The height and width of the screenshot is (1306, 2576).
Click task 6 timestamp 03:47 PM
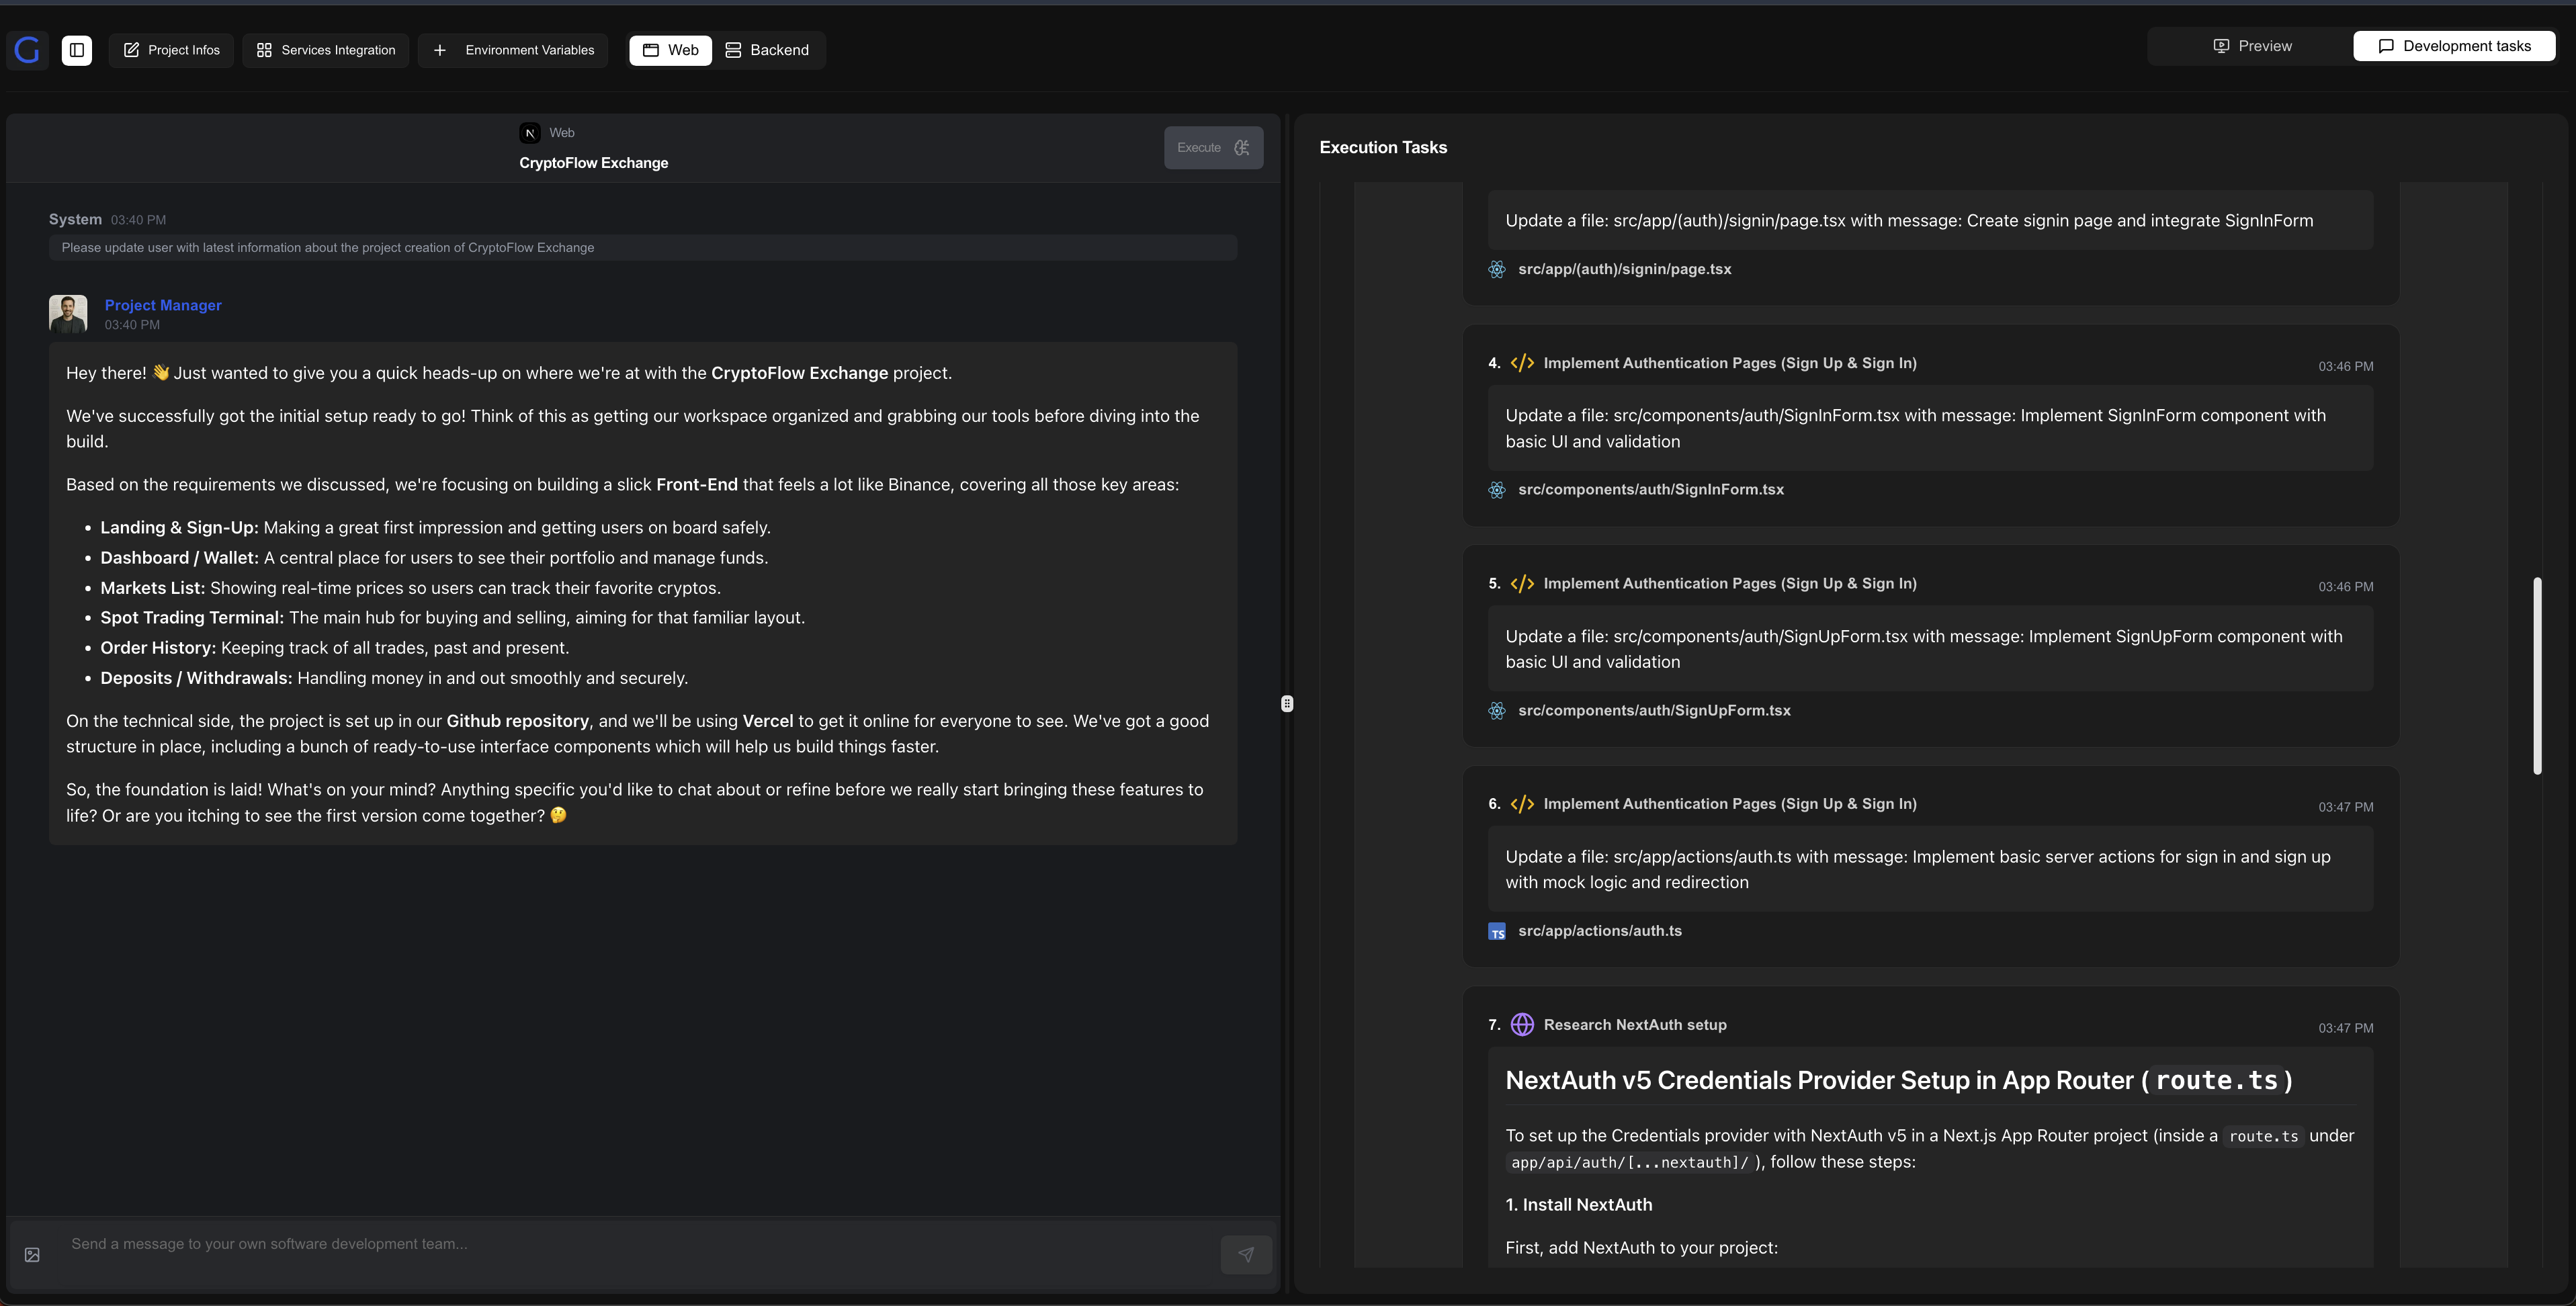tap(2346, 808)
